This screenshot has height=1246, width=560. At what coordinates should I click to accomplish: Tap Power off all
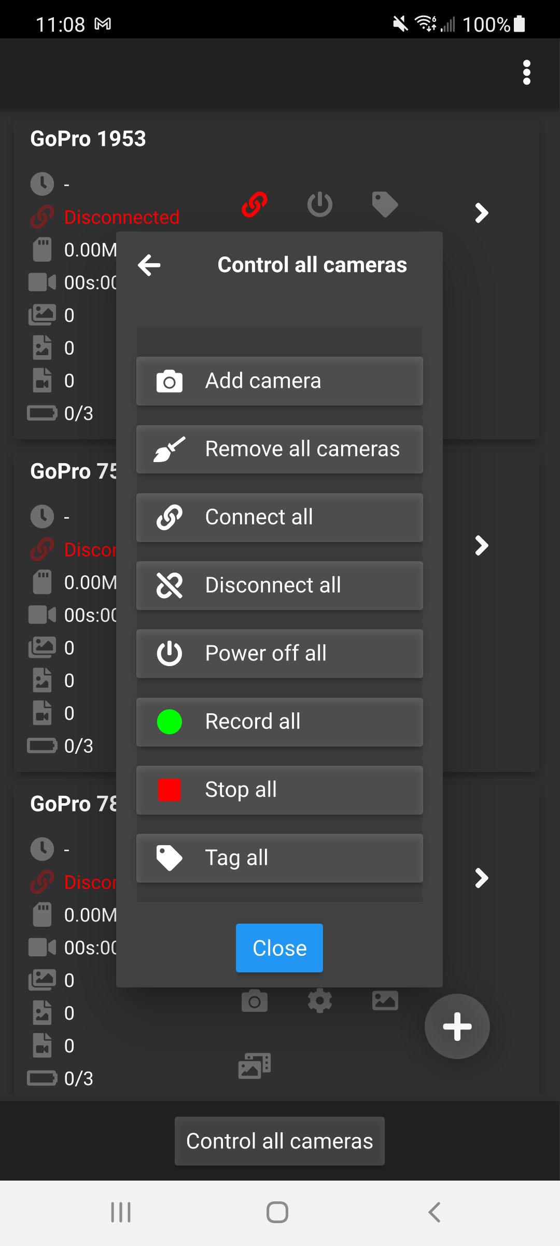279,653
